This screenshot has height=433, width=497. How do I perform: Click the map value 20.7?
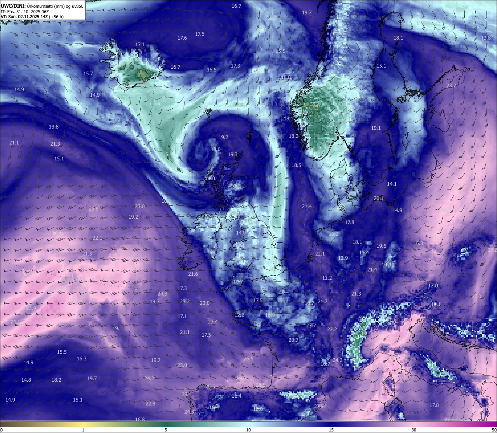pyautogui.click(x=294, y=340)
